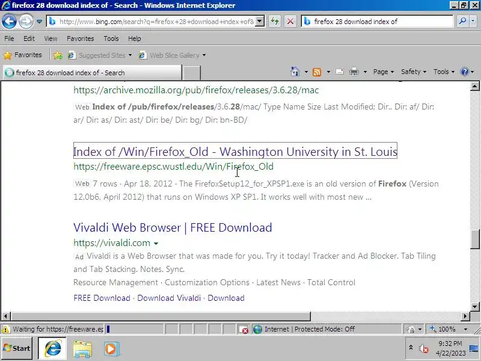
Task: Click the vertical scrollbar up arrow
Action: click(x=475, y=86)
